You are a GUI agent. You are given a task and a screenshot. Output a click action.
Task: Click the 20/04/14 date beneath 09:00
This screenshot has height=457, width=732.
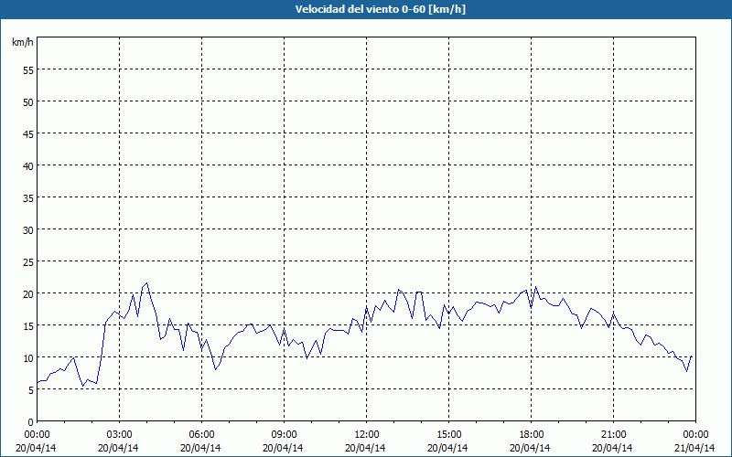point(283,448)
